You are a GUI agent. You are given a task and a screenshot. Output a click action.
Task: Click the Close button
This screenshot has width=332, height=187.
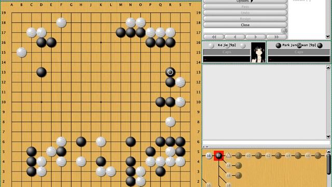(x=245, y=25)
